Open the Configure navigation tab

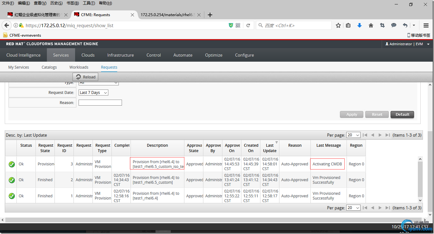point(244,55)
